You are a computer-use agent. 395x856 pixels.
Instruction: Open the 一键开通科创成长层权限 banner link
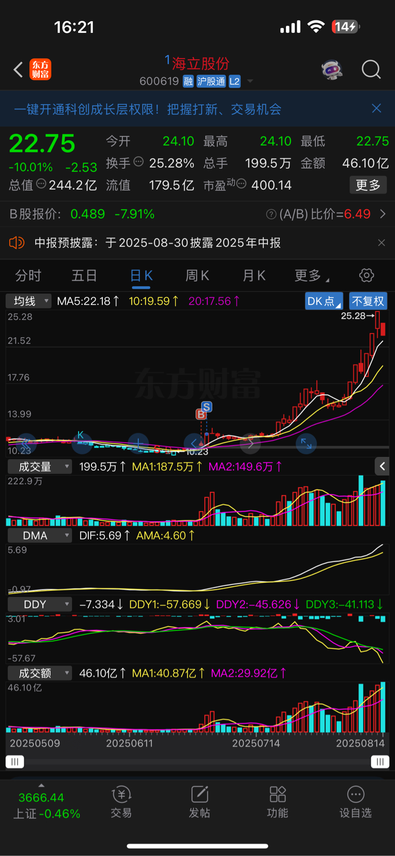pyautogui.click(x=148, y=109)
